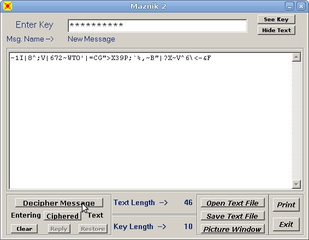The height and width of the screenshot is (240, 309).
Task: Click the Clear button
Action: tap(24, 229)
